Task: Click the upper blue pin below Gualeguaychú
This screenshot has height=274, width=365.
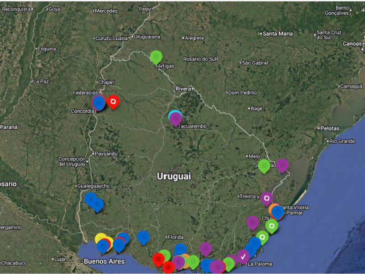Action: click(x=90, y=198)
